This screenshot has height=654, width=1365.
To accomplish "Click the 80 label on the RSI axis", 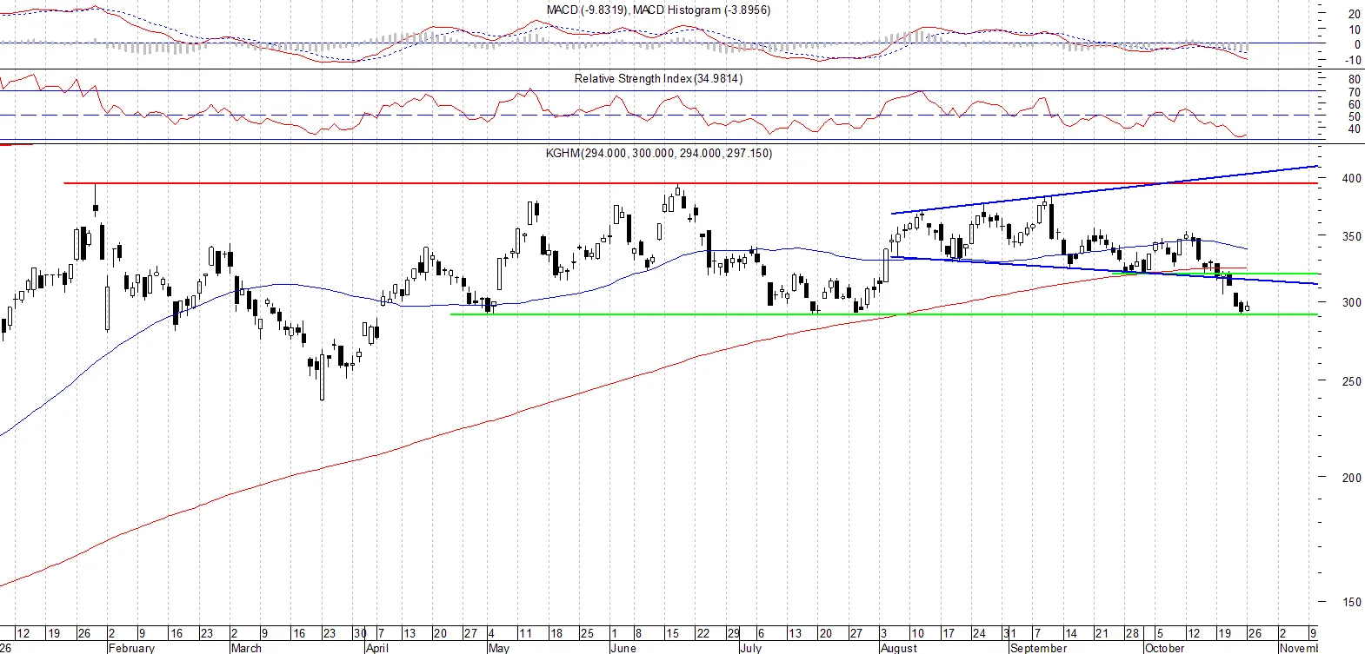I will (x=1355, y=79).
